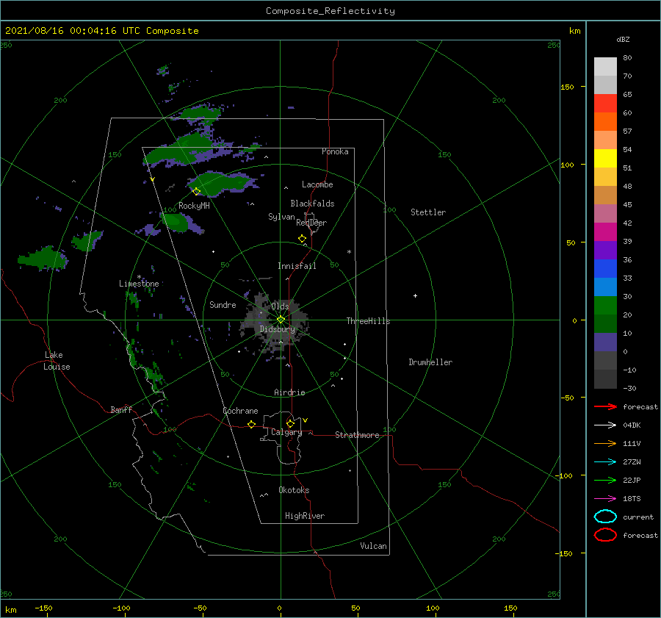The image size is (661, 618).
Task: Click the Didsbury city label
Action: click(278, 329)
